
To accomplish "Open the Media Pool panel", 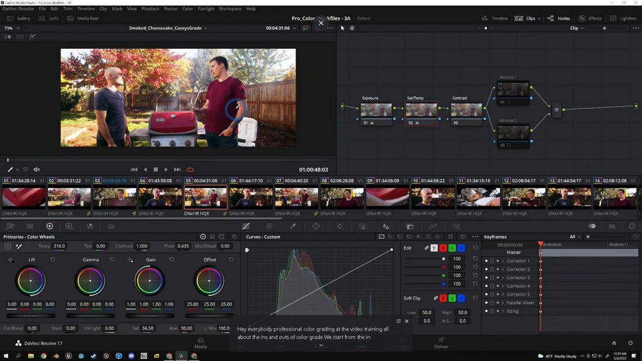I will [x=83, y=18].
